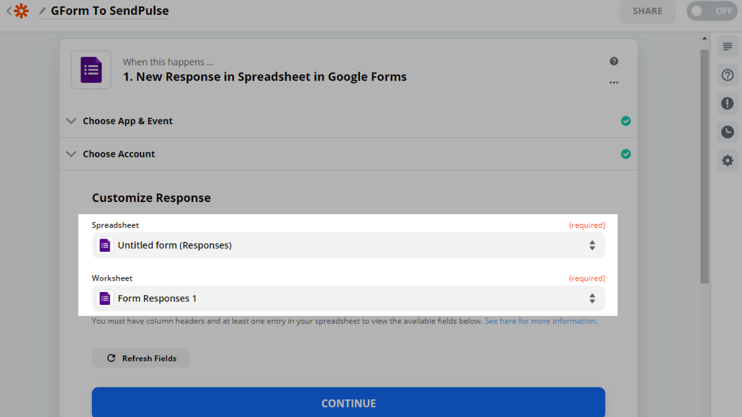Open the help circle icon in right sidebar
The image size is (742, 417).
point(727,75)
